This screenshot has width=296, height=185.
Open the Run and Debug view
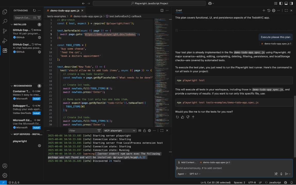click(x=5, y=41)
